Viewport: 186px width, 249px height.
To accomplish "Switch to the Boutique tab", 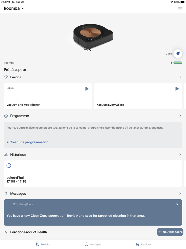I will [143, 244].
